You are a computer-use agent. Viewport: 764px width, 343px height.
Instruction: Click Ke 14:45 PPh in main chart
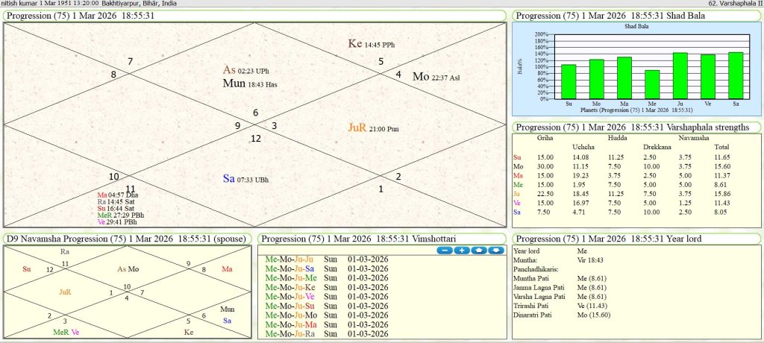point(372,44)
